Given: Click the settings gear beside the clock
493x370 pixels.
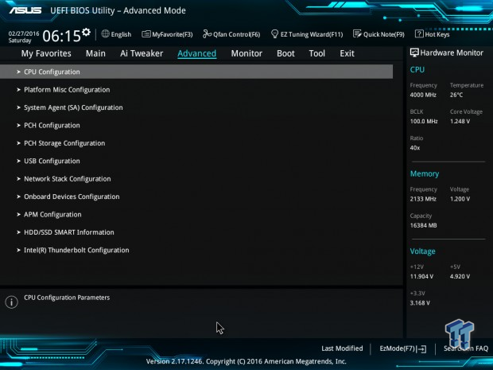Looking at the screenshot, I should (86, 32).
